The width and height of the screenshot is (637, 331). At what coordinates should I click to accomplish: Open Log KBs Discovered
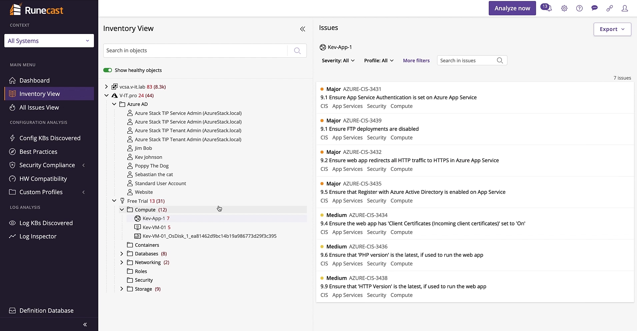(49, 223)
